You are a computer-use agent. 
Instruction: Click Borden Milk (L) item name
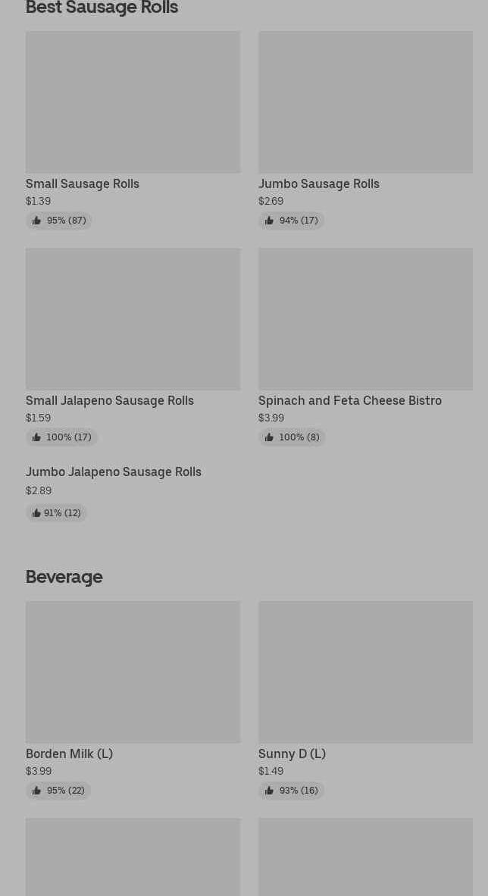69,753
